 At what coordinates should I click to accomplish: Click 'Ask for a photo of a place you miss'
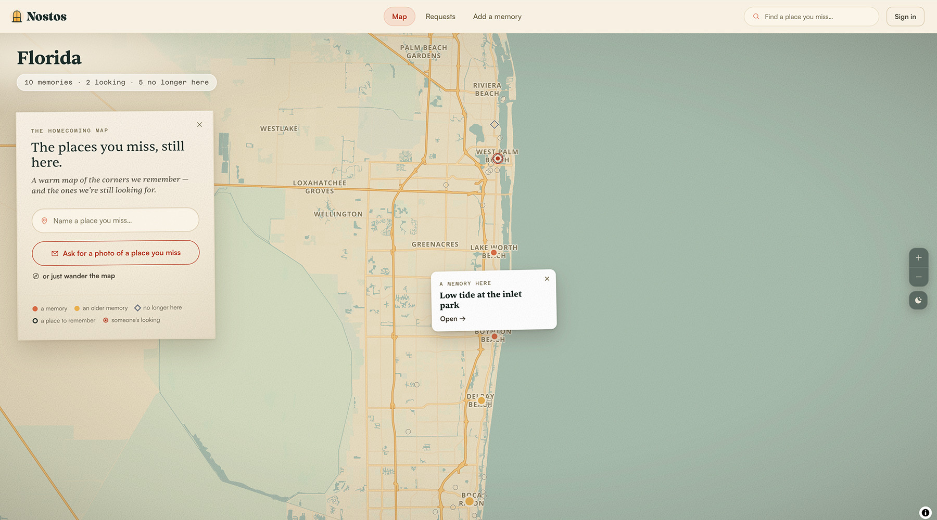(116, 253)
